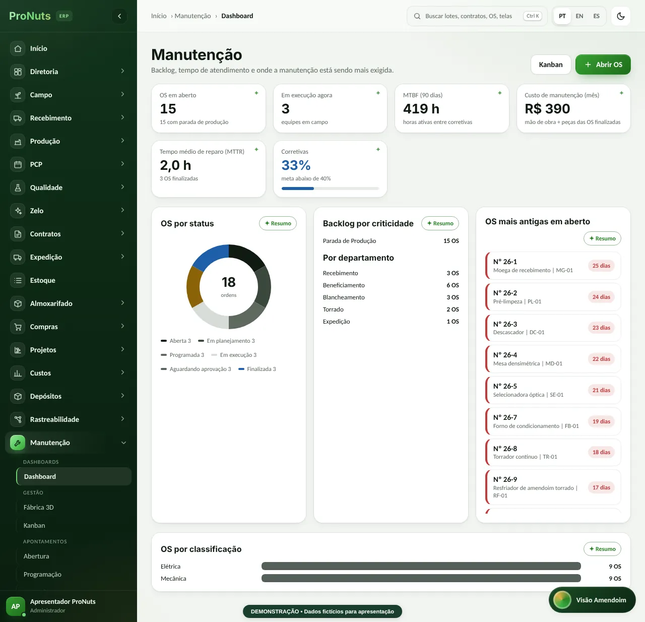The width and height of the screenshot is (645, 622).
Task: Expand the Produção menu chevron
Action: (122, 141)
